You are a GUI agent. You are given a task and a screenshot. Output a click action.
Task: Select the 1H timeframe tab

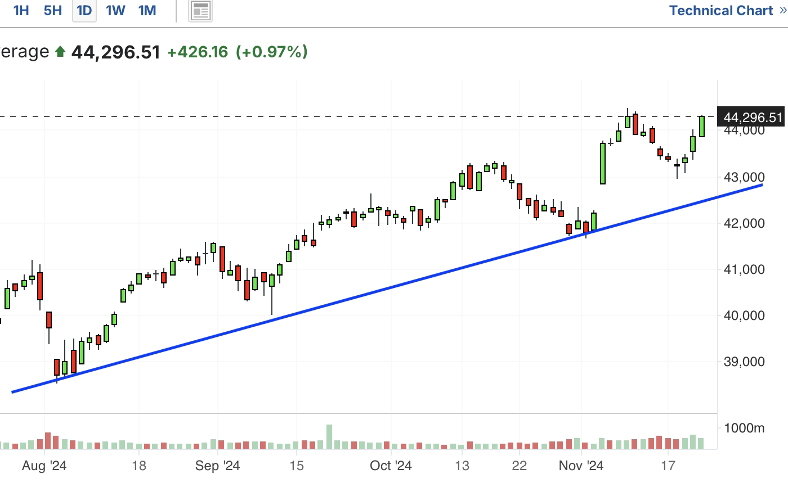pyautogui.click(x=21, y=11)
